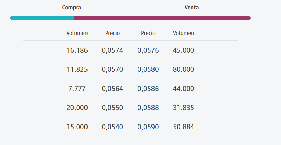Viewport: 281px width, 145px height.
Task: Select buy price 0,0574
Action: [112, 50]
